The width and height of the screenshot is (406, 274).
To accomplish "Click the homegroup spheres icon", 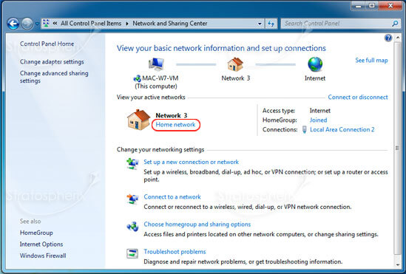I will click(132, 227).
